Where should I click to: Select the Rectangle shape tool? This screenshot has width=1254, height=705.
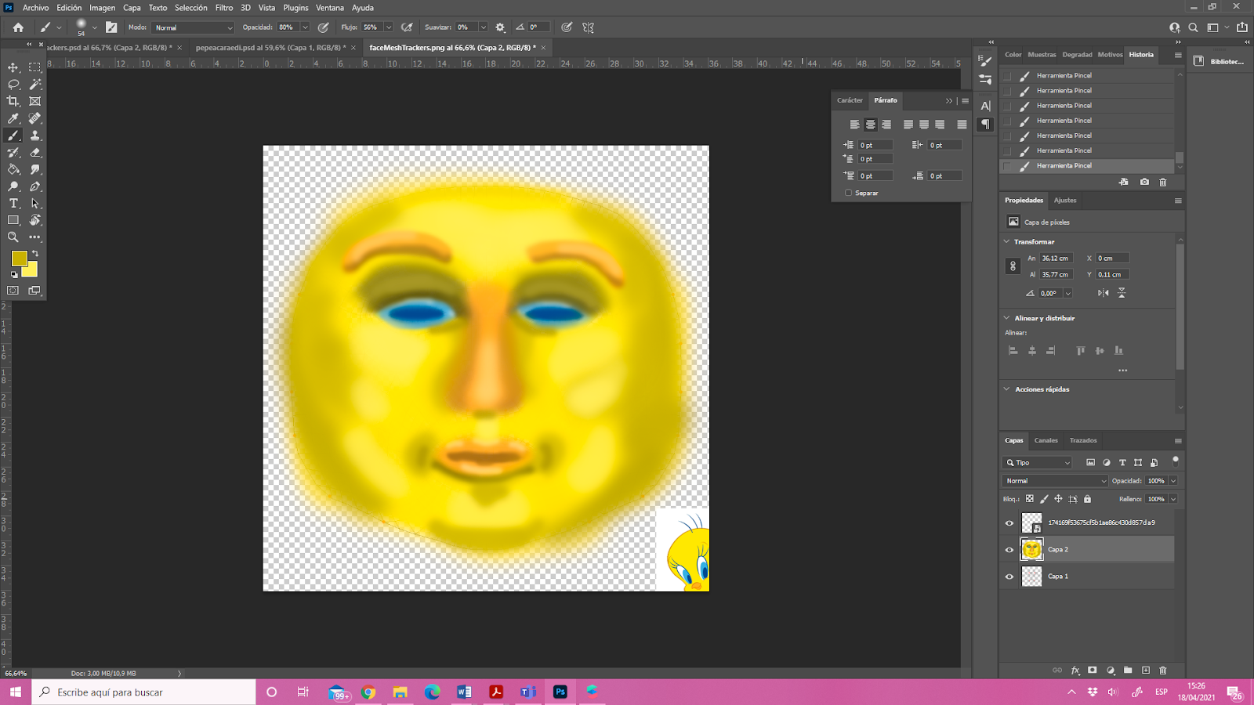coord(13,220)
